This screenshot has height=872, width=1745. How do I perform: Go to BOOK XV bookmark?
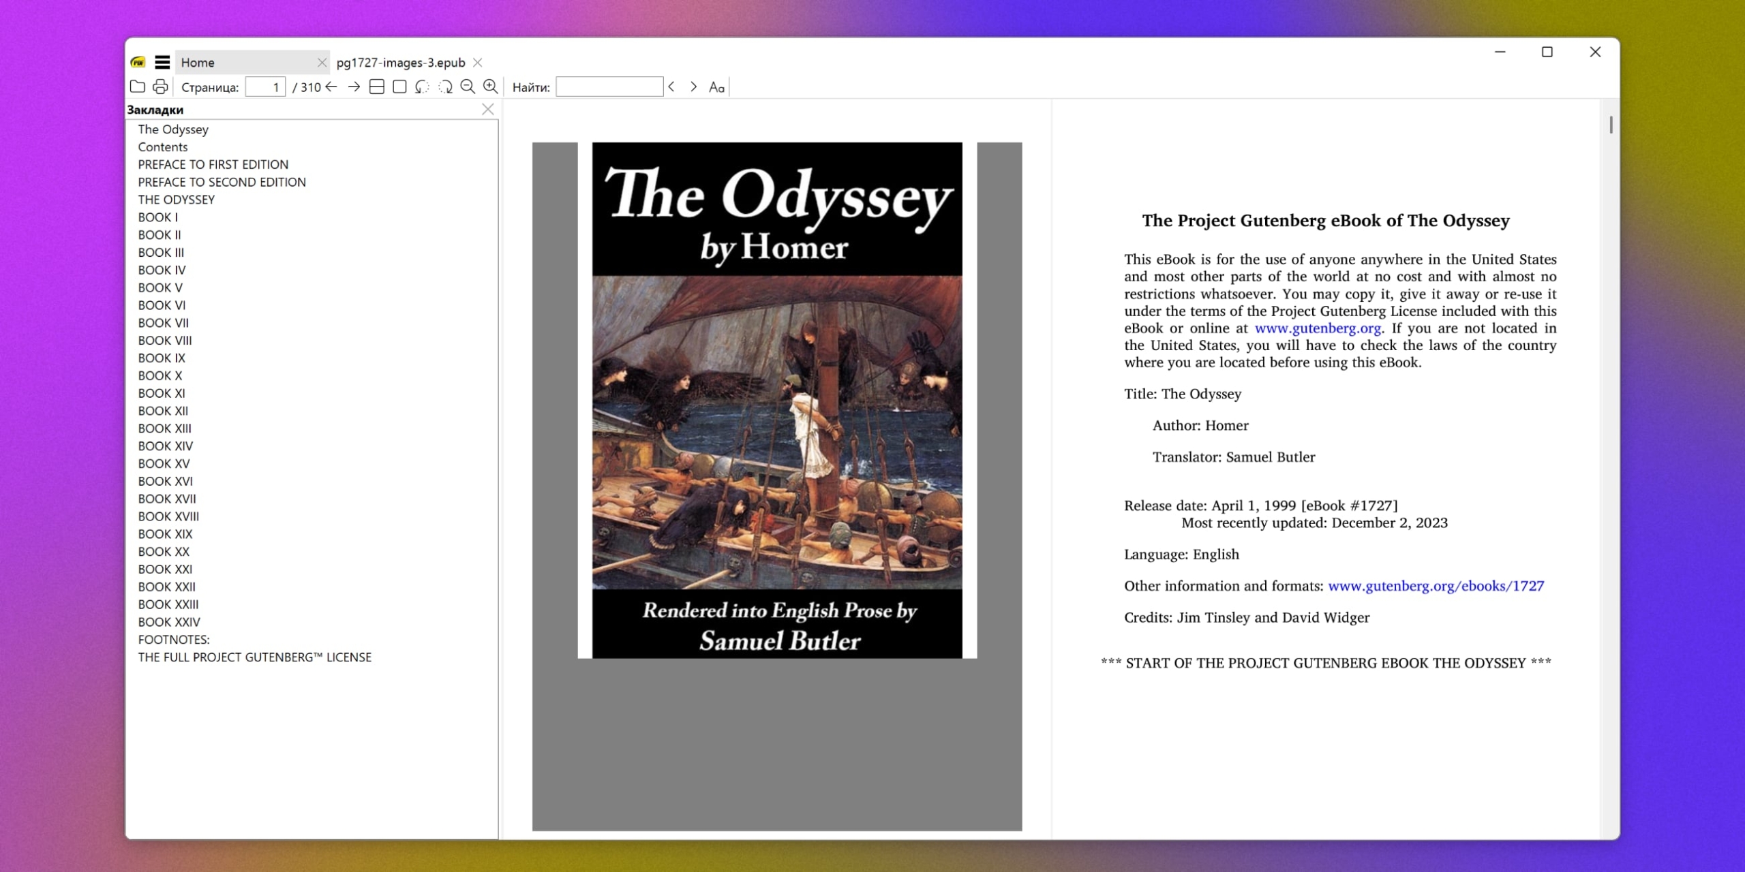tap(164, 464)
